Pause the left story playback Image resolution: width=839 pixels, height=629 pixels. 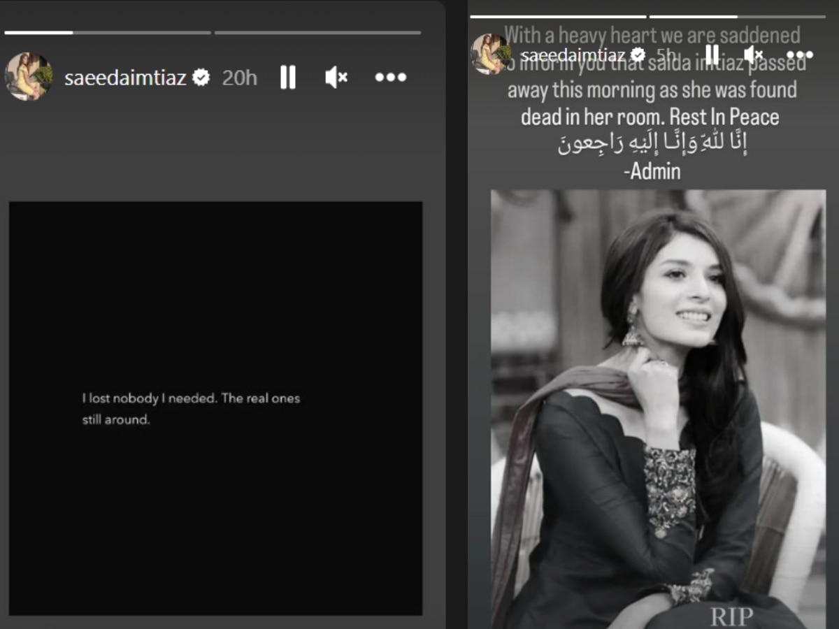(287, 78)
